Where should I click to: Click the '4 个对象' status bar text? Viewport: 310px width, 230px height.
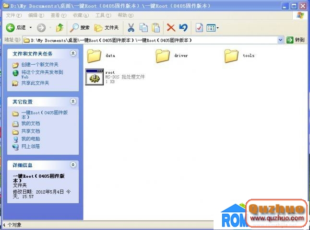[x=12, y=225]
